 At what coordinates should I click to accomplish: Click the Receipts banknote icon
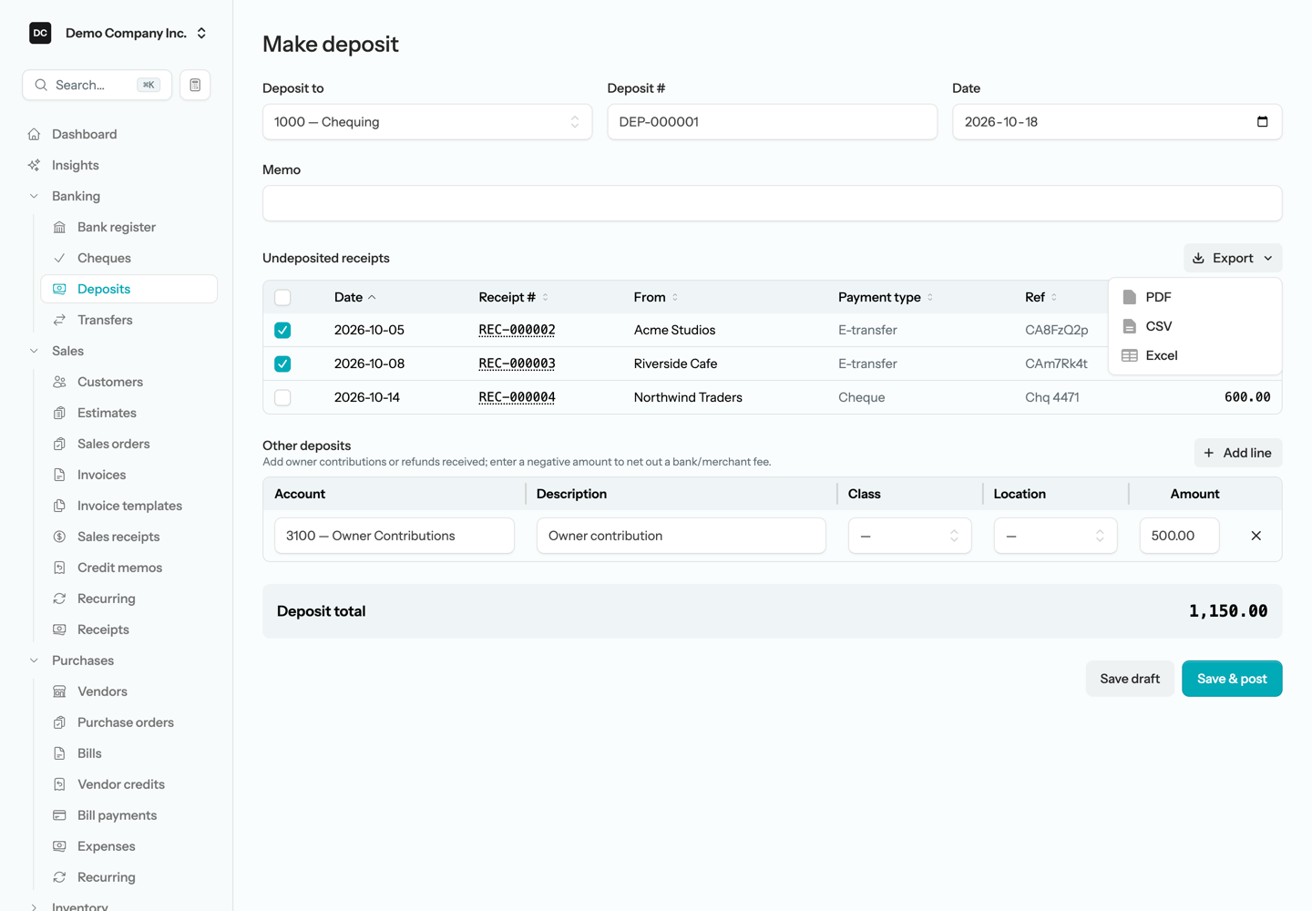coord(59,630)
